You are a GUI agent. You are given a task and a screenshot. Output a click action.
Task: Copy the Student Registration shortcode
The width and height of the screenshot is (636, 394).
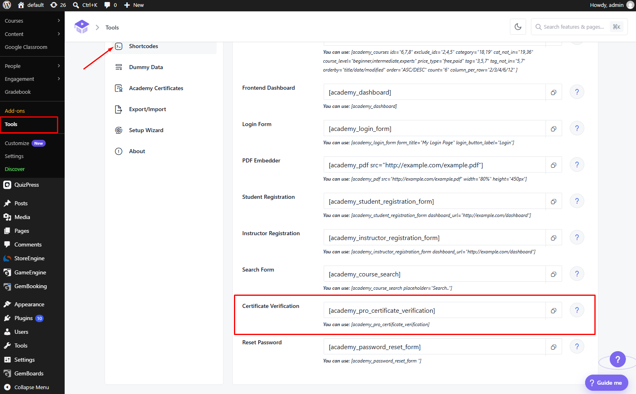[x=554, y=201]
